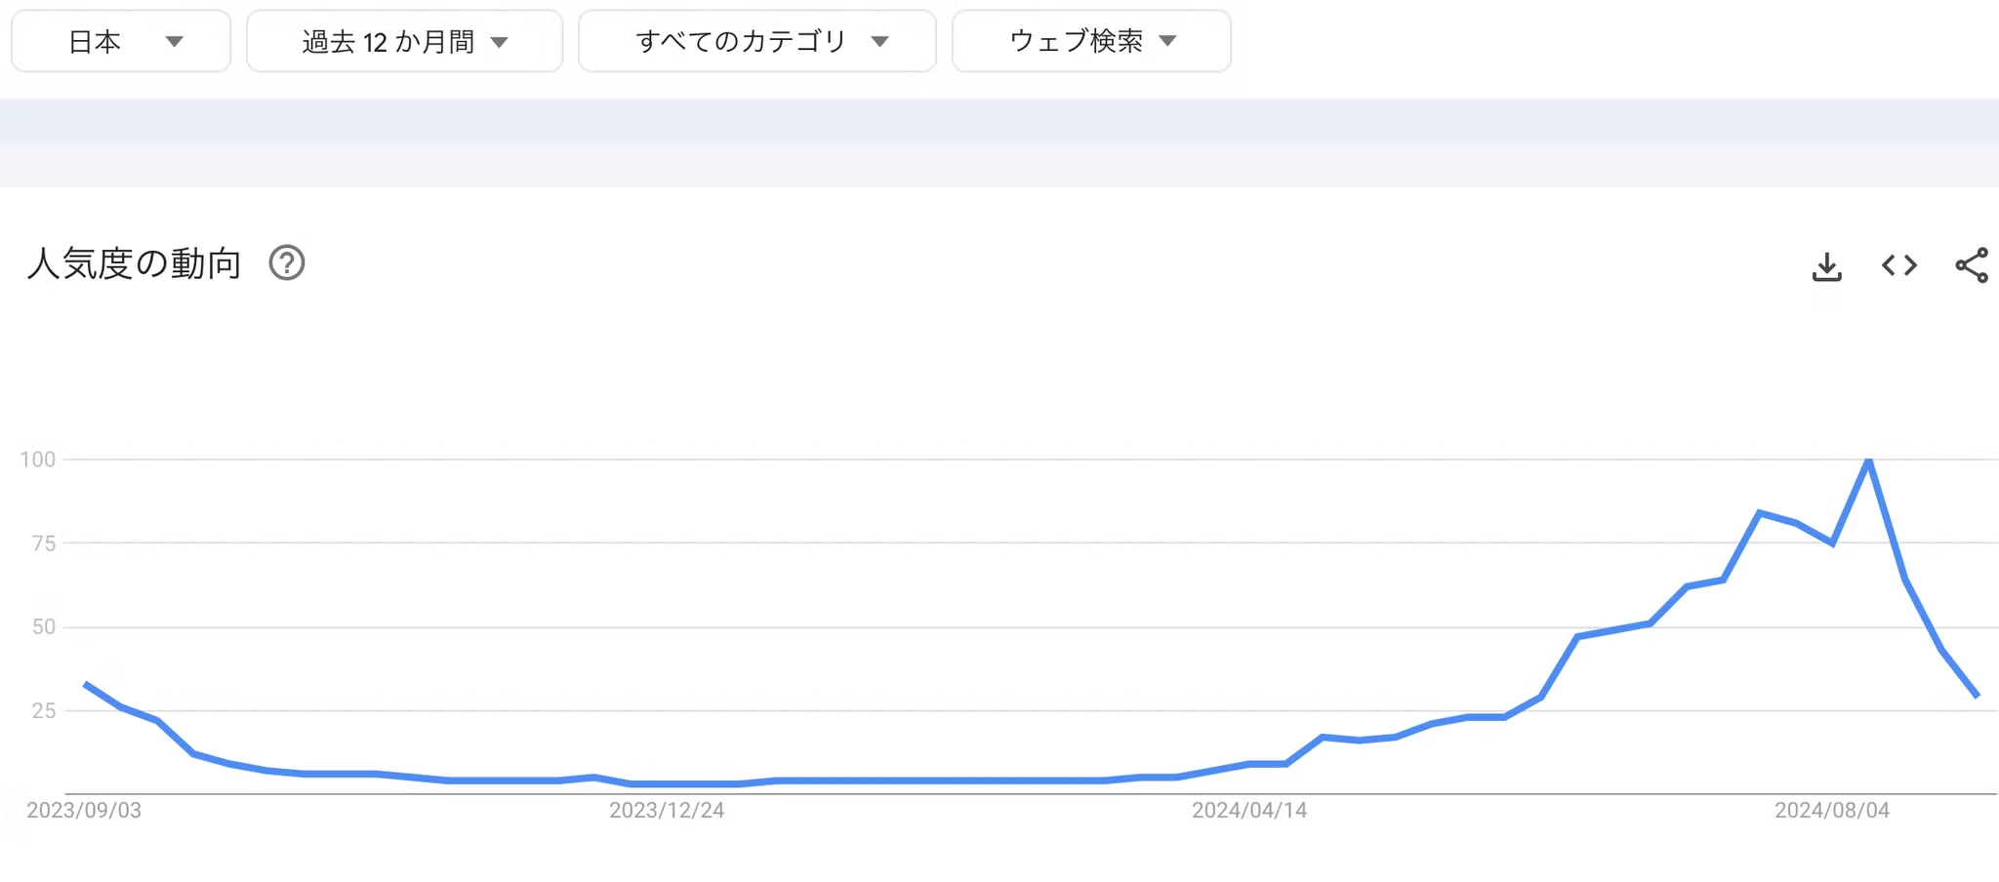Viewport: 1999px width, 882px height.
Task: Click the trend line's peak at 100
Action: [1868, 460]
